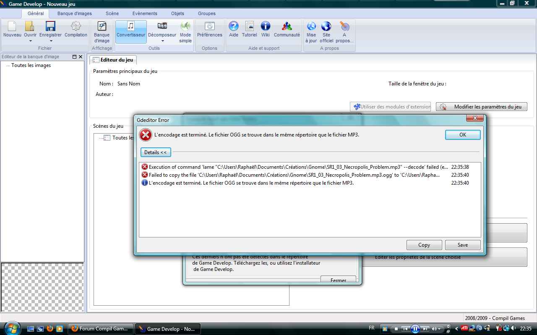
Task: Click the image preview checkerboard area
Action: (x=42, y=287)
